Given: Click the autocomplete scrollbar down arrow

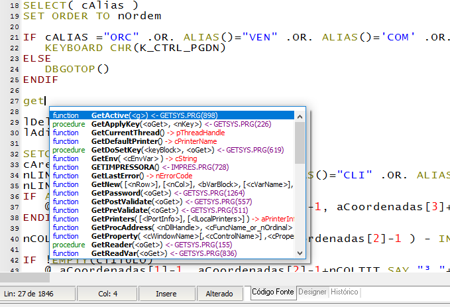Looking at the screenshot, I should tap(300, 253).
